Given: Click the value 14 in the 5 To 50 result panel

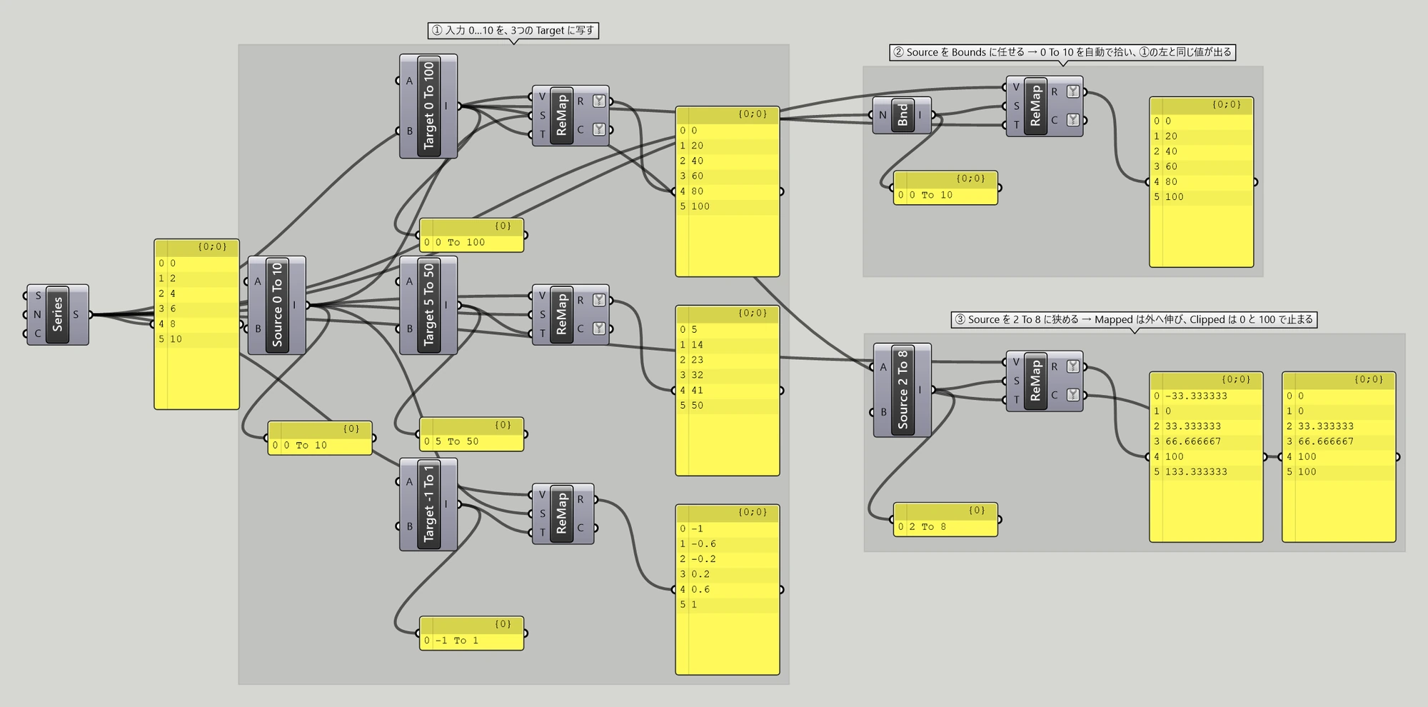Looking at the screenshot, I should point(697,345).
